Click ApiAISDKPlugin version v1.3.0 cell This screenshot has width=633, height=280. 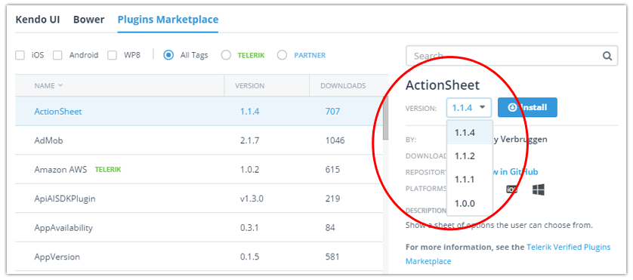pyautogui.click(x=252, y=199)
